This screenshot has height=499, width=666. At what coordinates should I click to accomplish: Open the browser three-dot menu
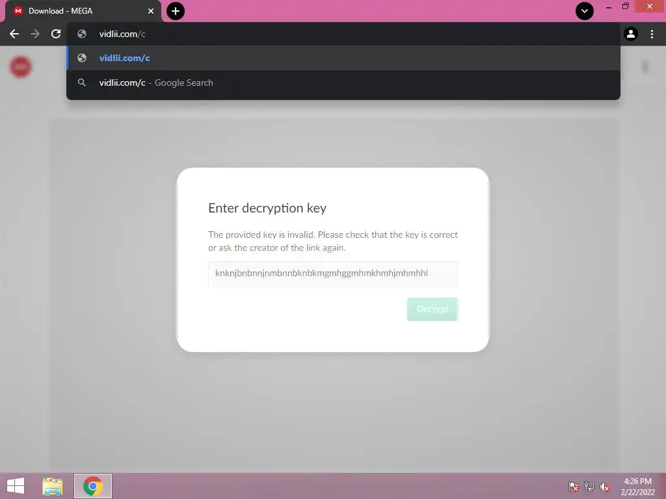coord(652,34)
